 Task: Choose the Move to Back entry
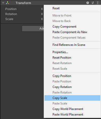click(72, 21)
